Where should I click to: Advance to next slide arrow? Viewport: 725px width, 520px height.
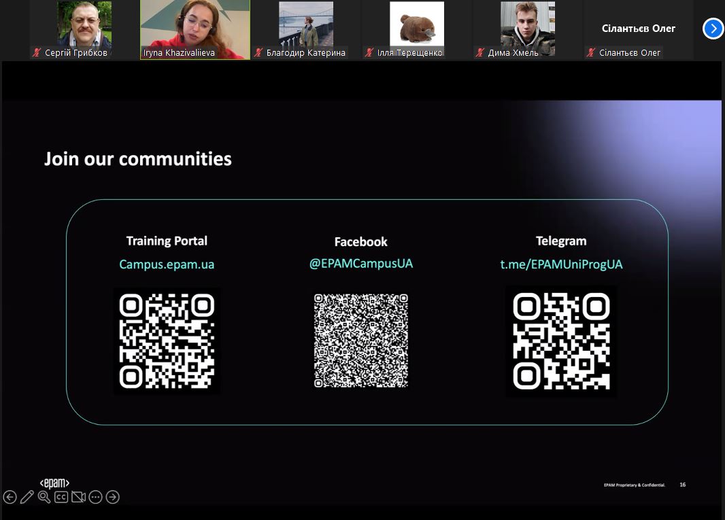click(113, 497)
